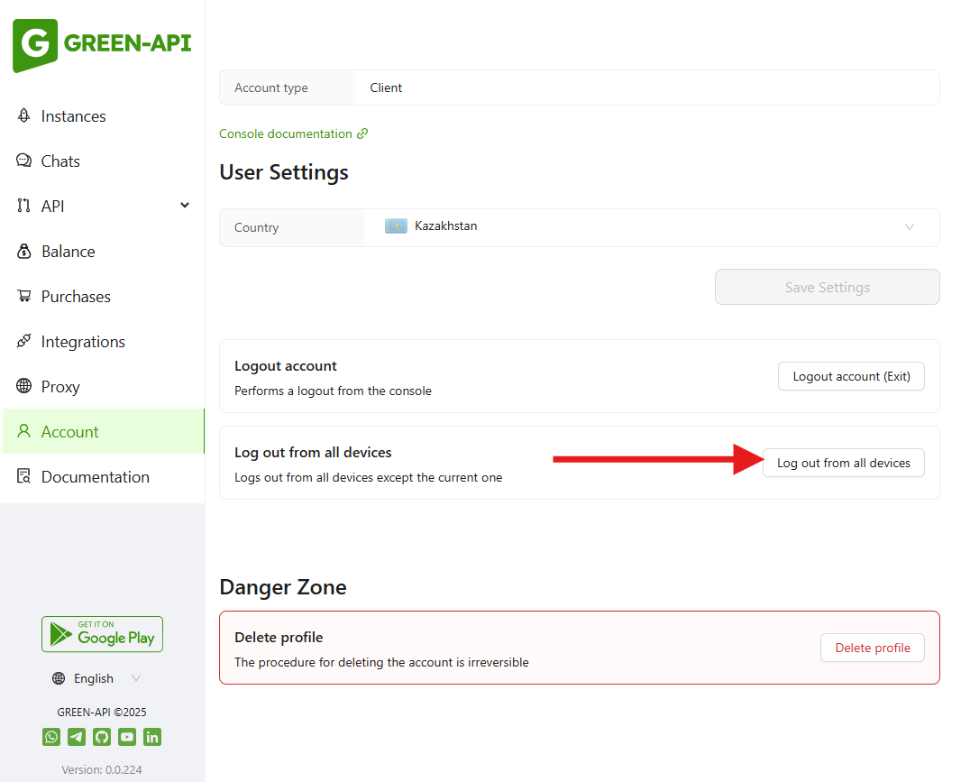Click the Get it on Google Play badge
The image size is (979, 782).
pos(102,634)
